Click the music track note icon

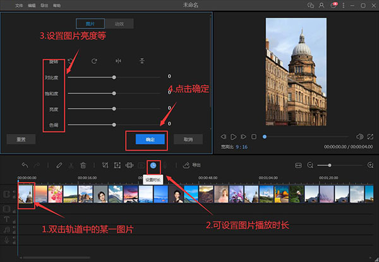click(6, 230)
